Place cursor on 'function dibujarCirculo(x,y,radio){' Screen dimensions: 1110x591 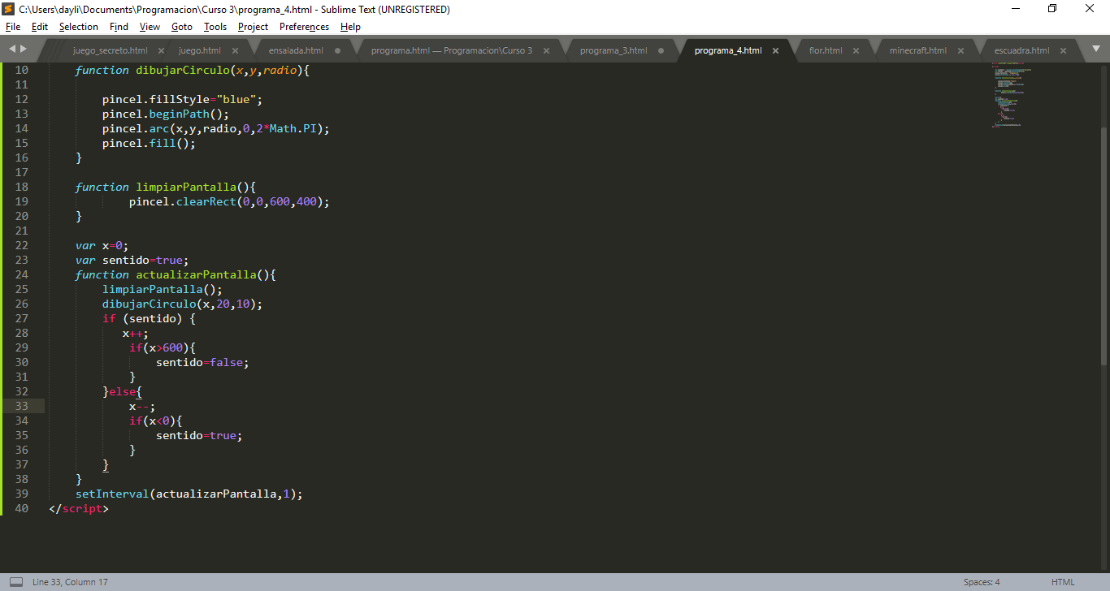pos(193,70)
